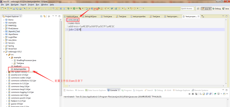Minimize the Project Explorer view

pyautogui.click(x=56, y=16)
